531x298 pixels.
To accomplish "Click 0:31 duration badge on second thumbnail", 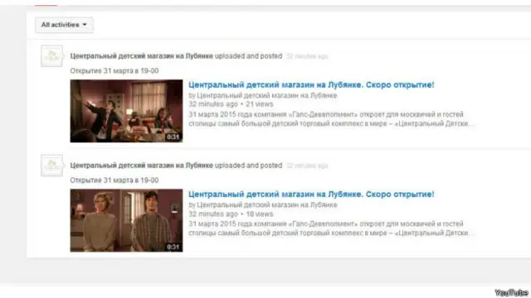I will tap(173, 247).
